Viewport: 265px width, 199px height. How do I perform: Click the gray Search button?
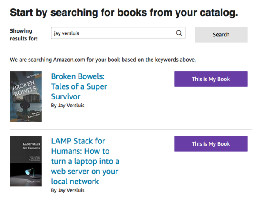(221, 34)
